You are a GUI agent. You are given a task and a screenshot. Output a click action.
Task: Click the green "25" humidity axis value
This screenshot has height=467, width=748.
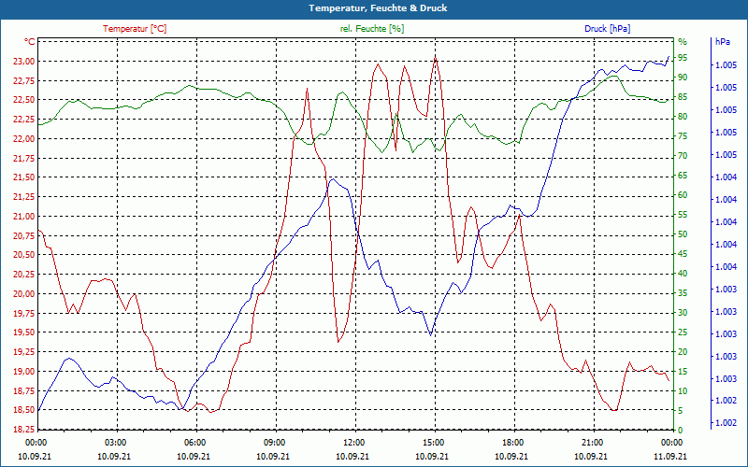click(x=683, y=333)
